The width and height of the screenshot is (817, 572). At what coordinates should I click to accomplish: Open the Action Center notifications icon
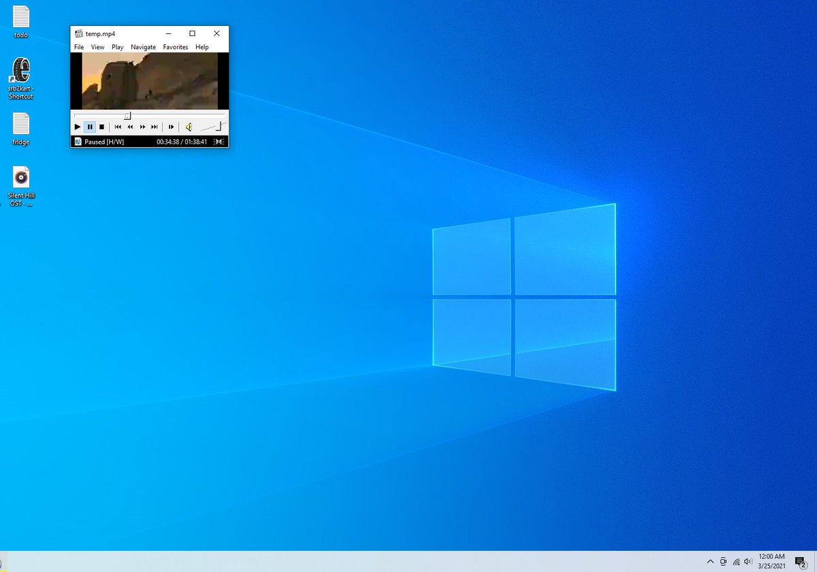tap(801, 562)
